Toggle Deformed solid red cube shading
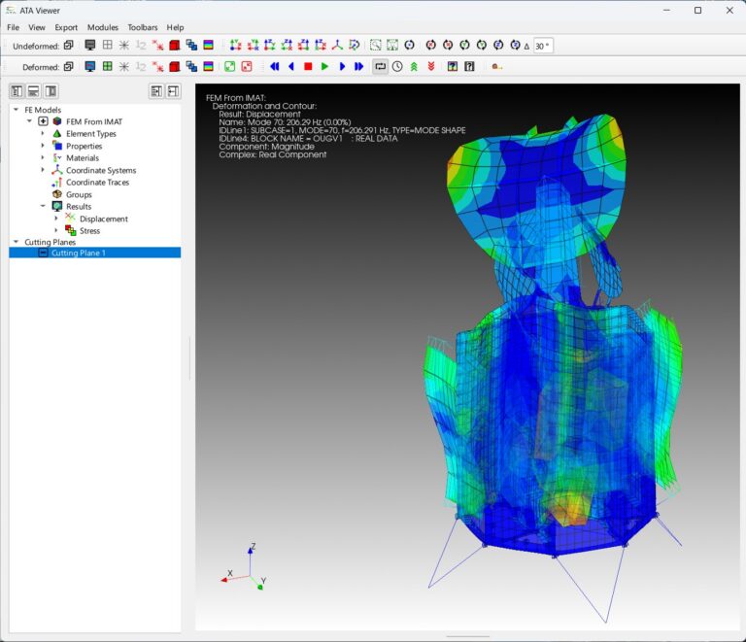This screenshot has height=642, width=746. pos(175,67)
